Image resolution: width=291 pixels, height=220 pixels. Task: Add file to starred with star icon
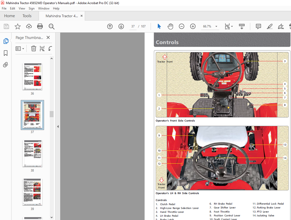coord(18,26)
